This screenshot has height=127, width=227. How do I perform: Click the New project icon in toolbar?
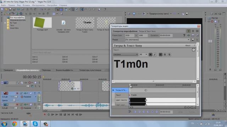pyautogui.click(x=2, y=10)
